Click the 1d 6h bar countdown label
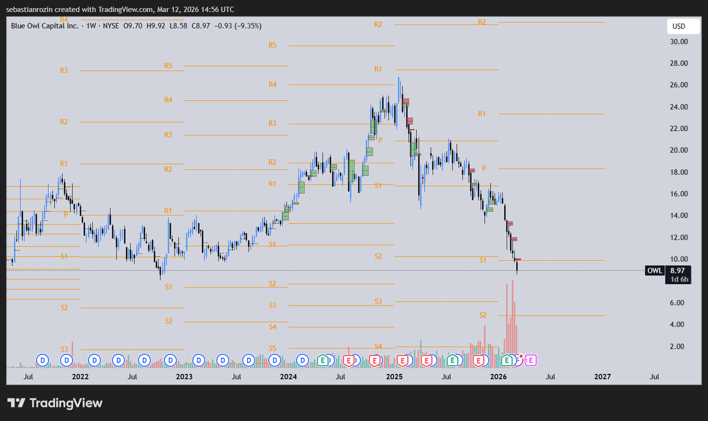This screenshot has height=421, width=708. 679,279
